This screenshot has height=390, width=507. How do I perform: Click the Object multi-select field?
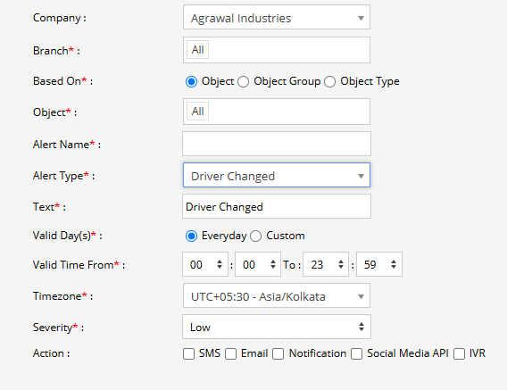click(x=277, y=112)
